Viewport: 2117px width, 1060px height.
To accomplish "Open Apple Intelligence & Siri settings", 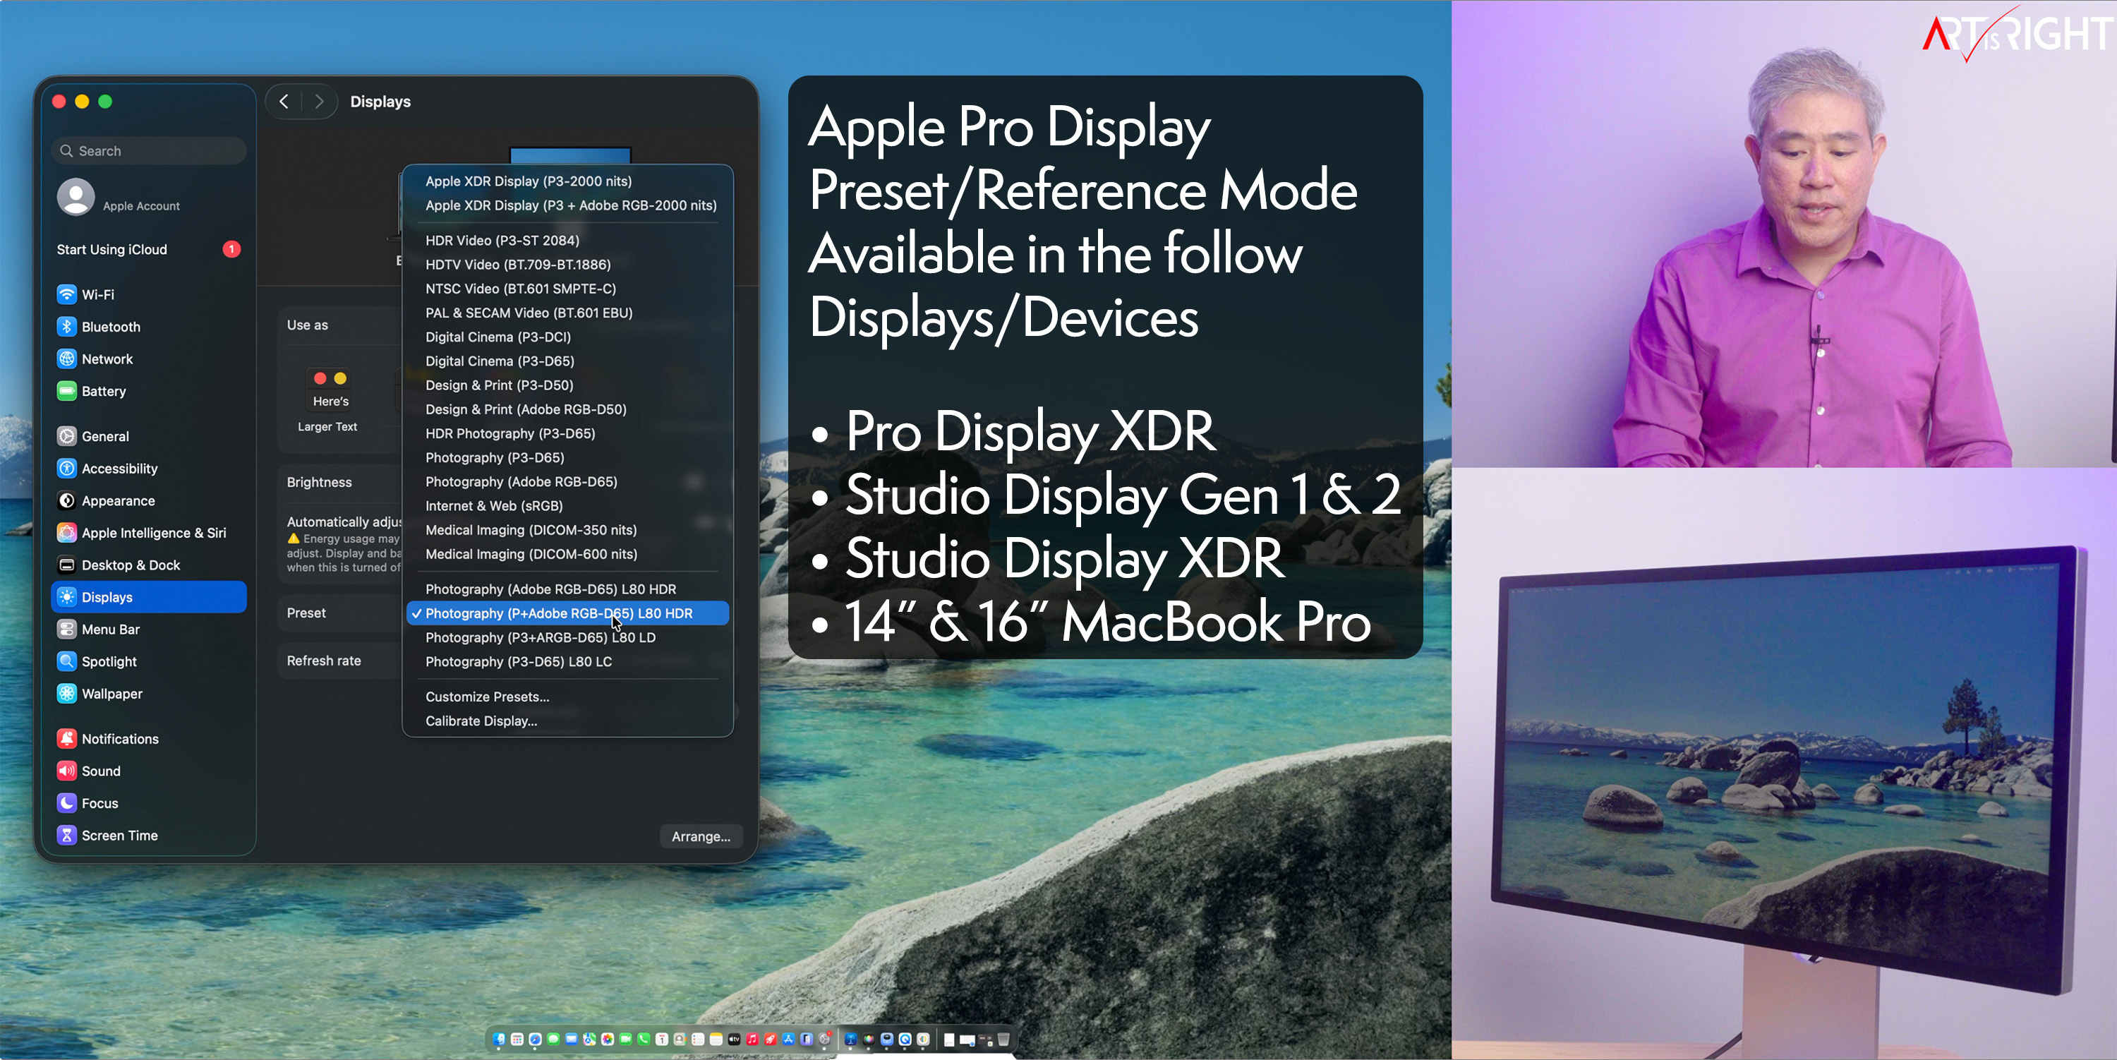I will click(x=148, y=532).
